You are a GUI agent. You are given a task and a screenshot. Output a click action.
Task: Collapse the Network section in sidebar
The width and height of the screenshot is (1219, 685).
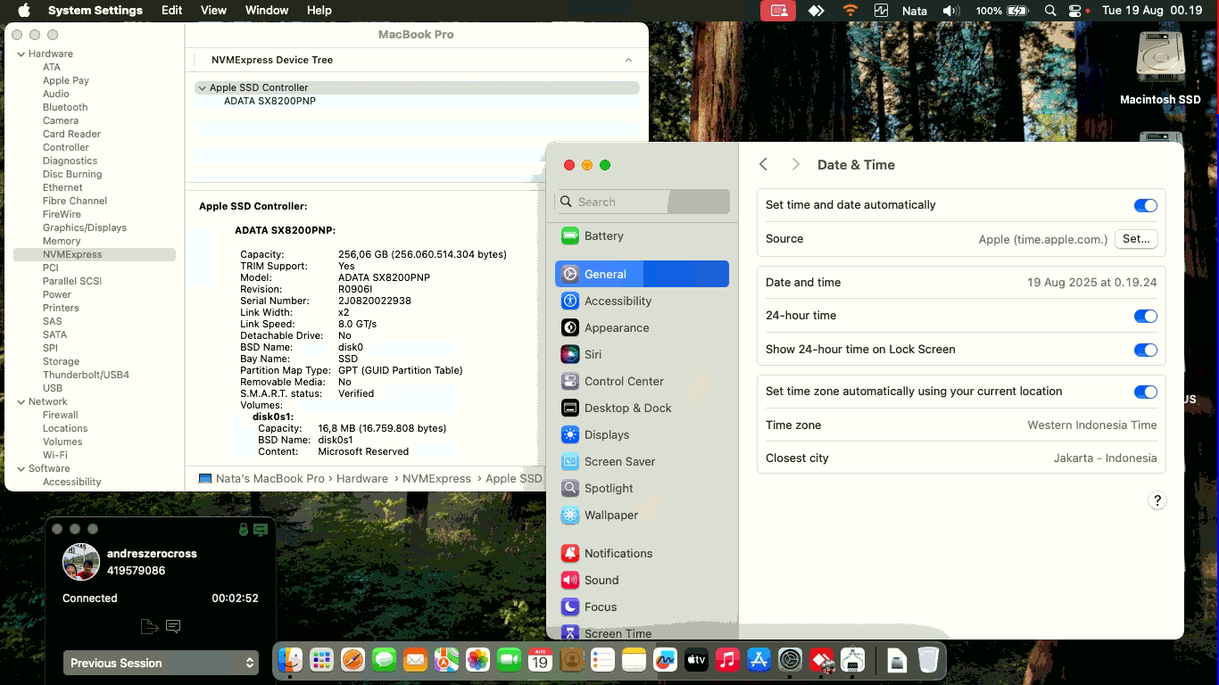[21, 401]
